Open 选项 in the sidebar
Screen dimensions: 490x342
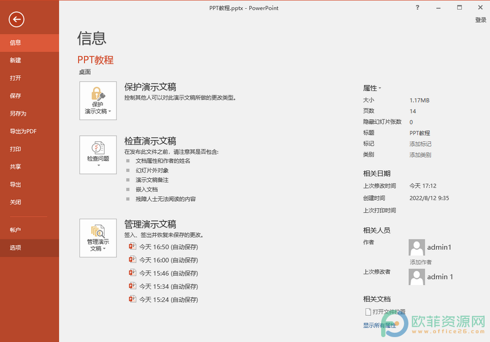(x=29, y=248)
